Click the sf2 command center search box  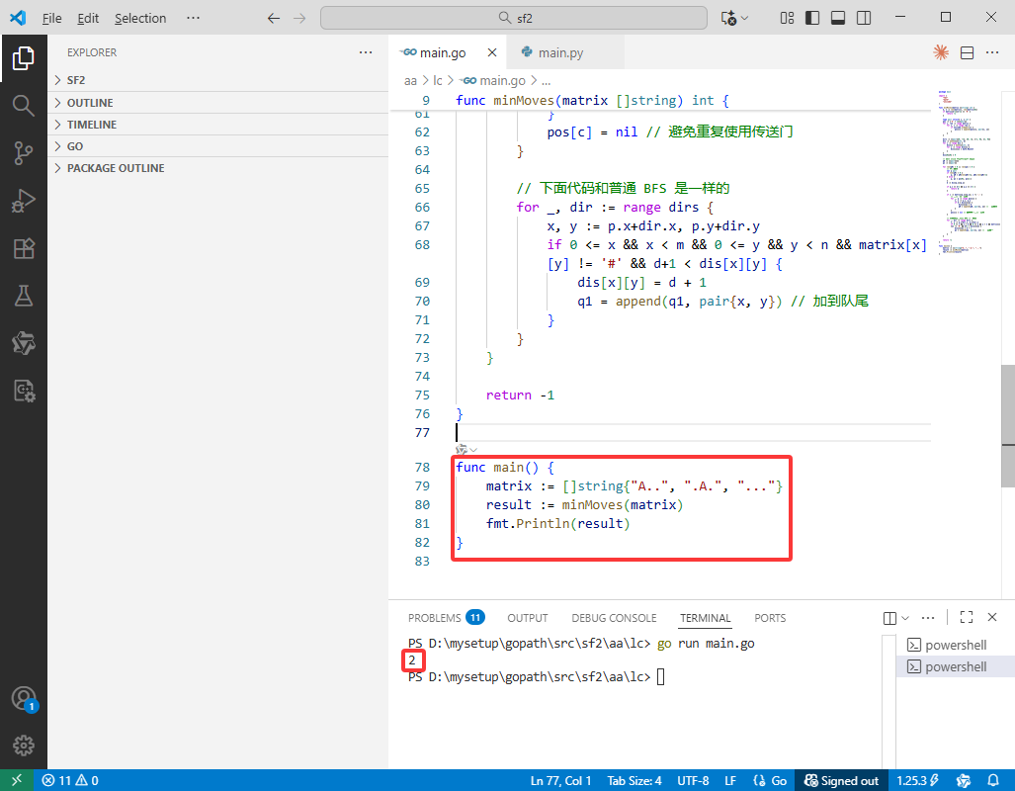click(x=514, y=18)
